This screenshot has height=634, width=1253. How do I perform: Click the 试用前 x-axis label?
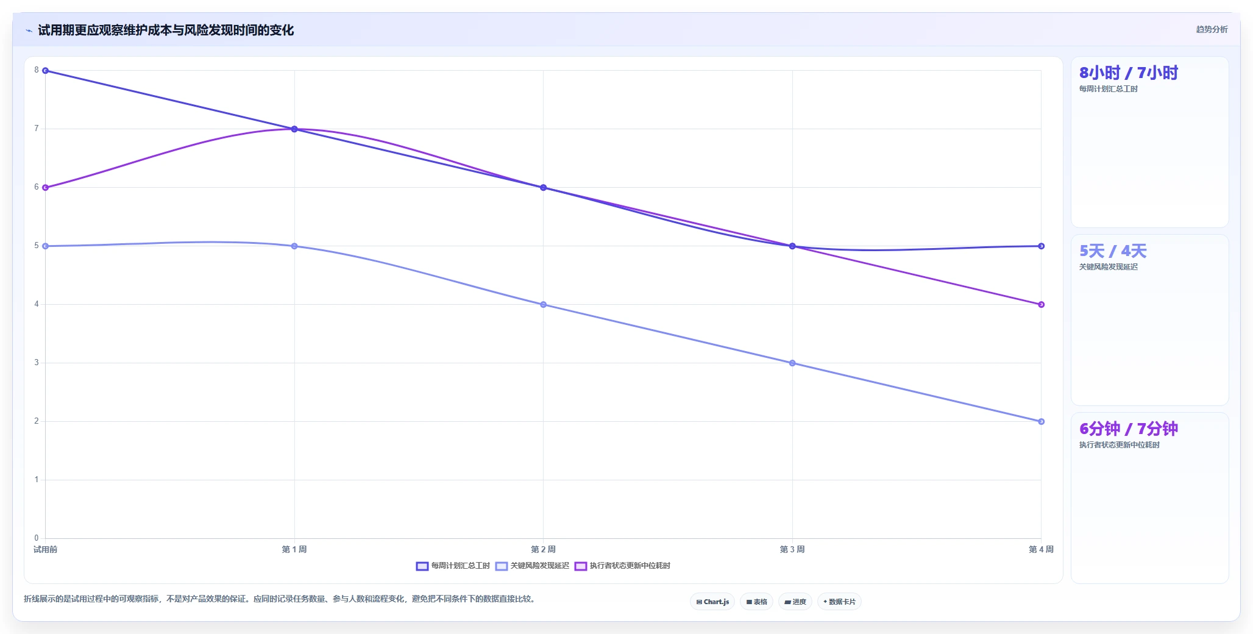pos(46,550)
